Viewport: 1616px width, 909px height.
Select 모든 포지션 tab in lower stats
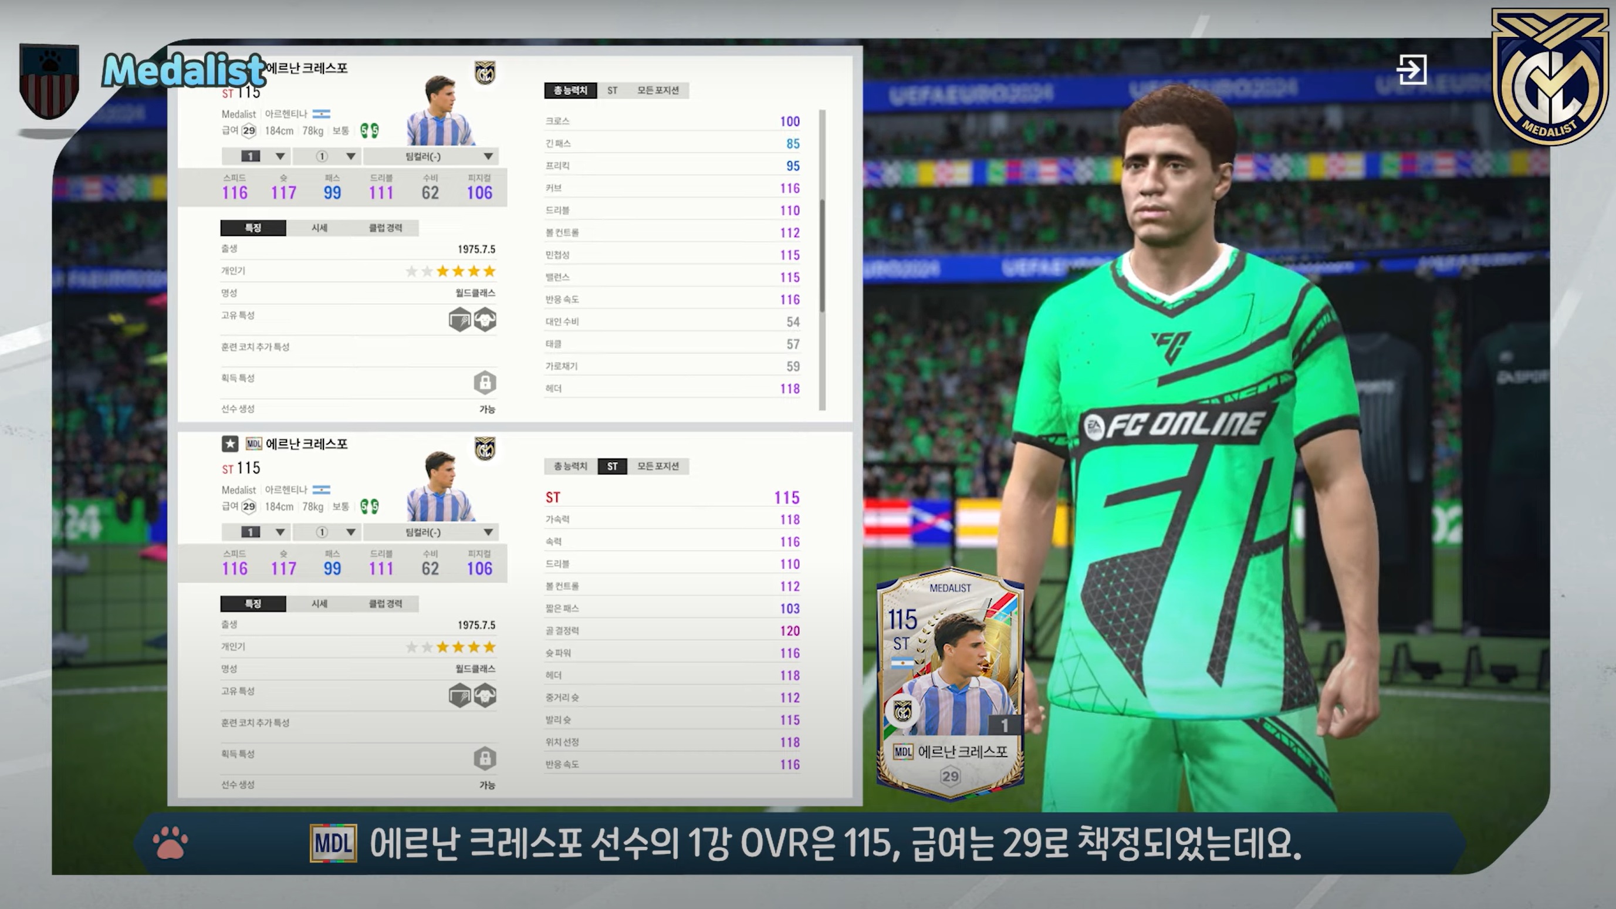click(x=657, y=466)
